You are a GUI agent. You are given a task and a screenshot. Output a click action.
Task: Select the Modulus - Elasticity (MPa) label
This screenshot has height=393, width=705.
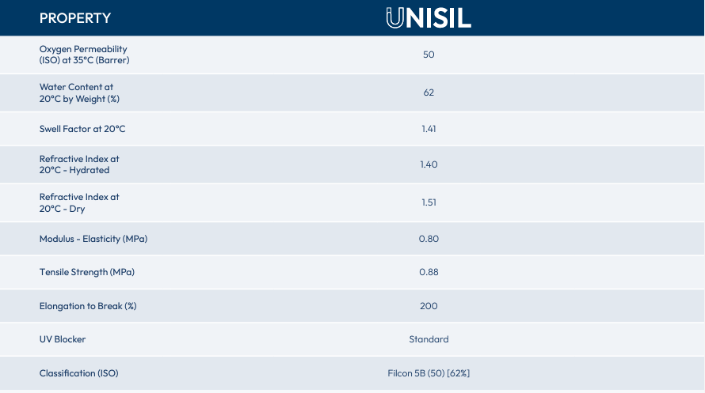93,239
